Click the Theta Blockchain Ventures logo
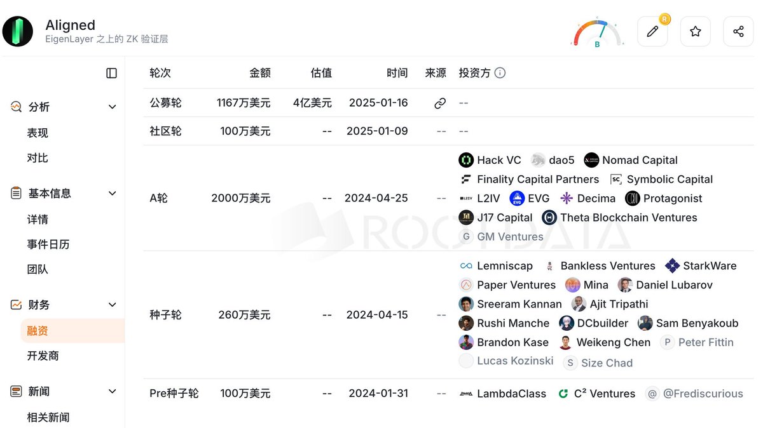Screen dimensions: 763x428 [549, 217]
